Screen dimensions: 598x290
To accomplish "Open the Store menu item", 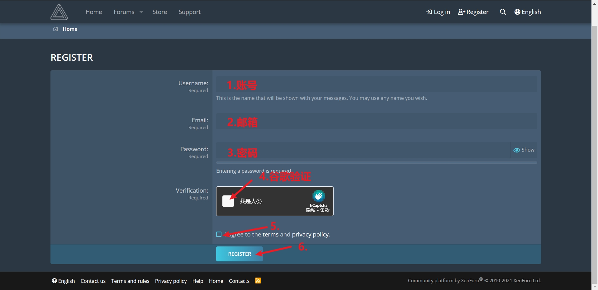I will (159, 12).
